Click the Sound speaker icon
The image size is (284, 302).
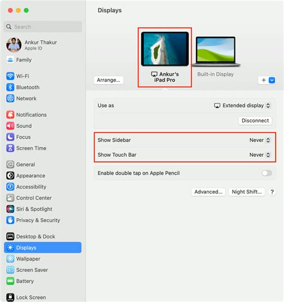(x=10, y=126)
